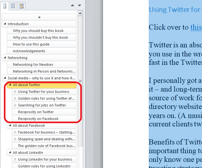
Task: Click the 'this' hyperlink in document
Action: point(196,27)
